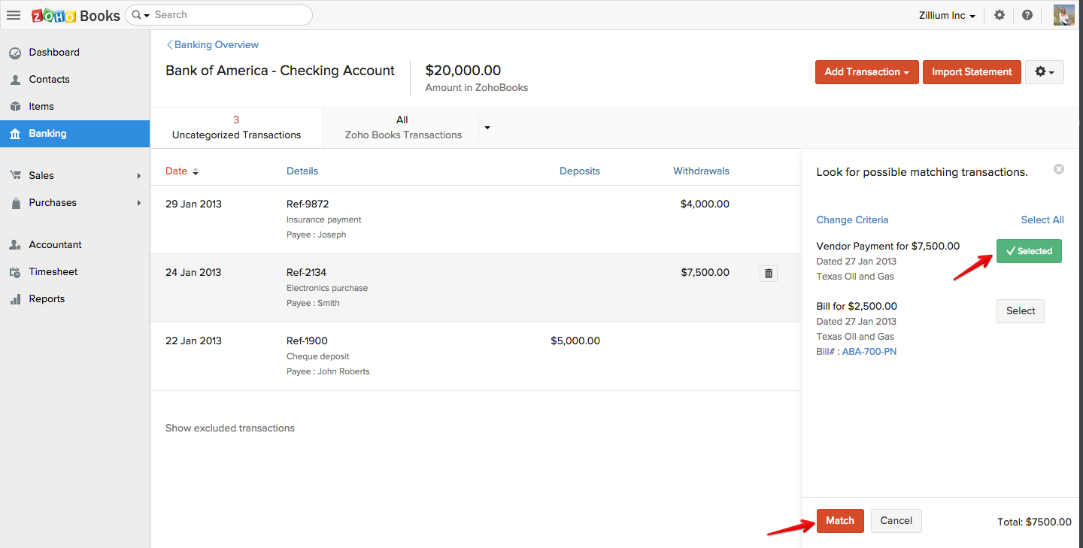Screen dimensions: 1083x548
Task: Switch to Uncategorized Transactions tab
Action: (x=236, y=128)
